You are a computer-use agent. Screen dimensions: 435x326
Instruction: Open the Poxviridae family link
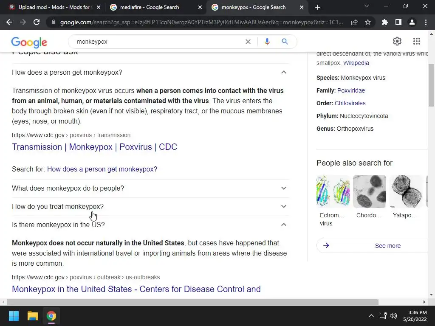pos(351,90)
